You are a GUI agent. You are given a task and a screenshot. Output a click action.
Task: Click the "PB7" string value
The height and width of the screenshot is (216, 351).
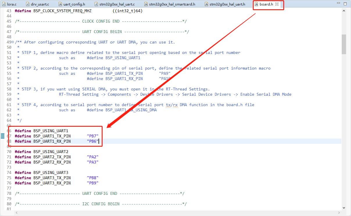coord(93,136)
